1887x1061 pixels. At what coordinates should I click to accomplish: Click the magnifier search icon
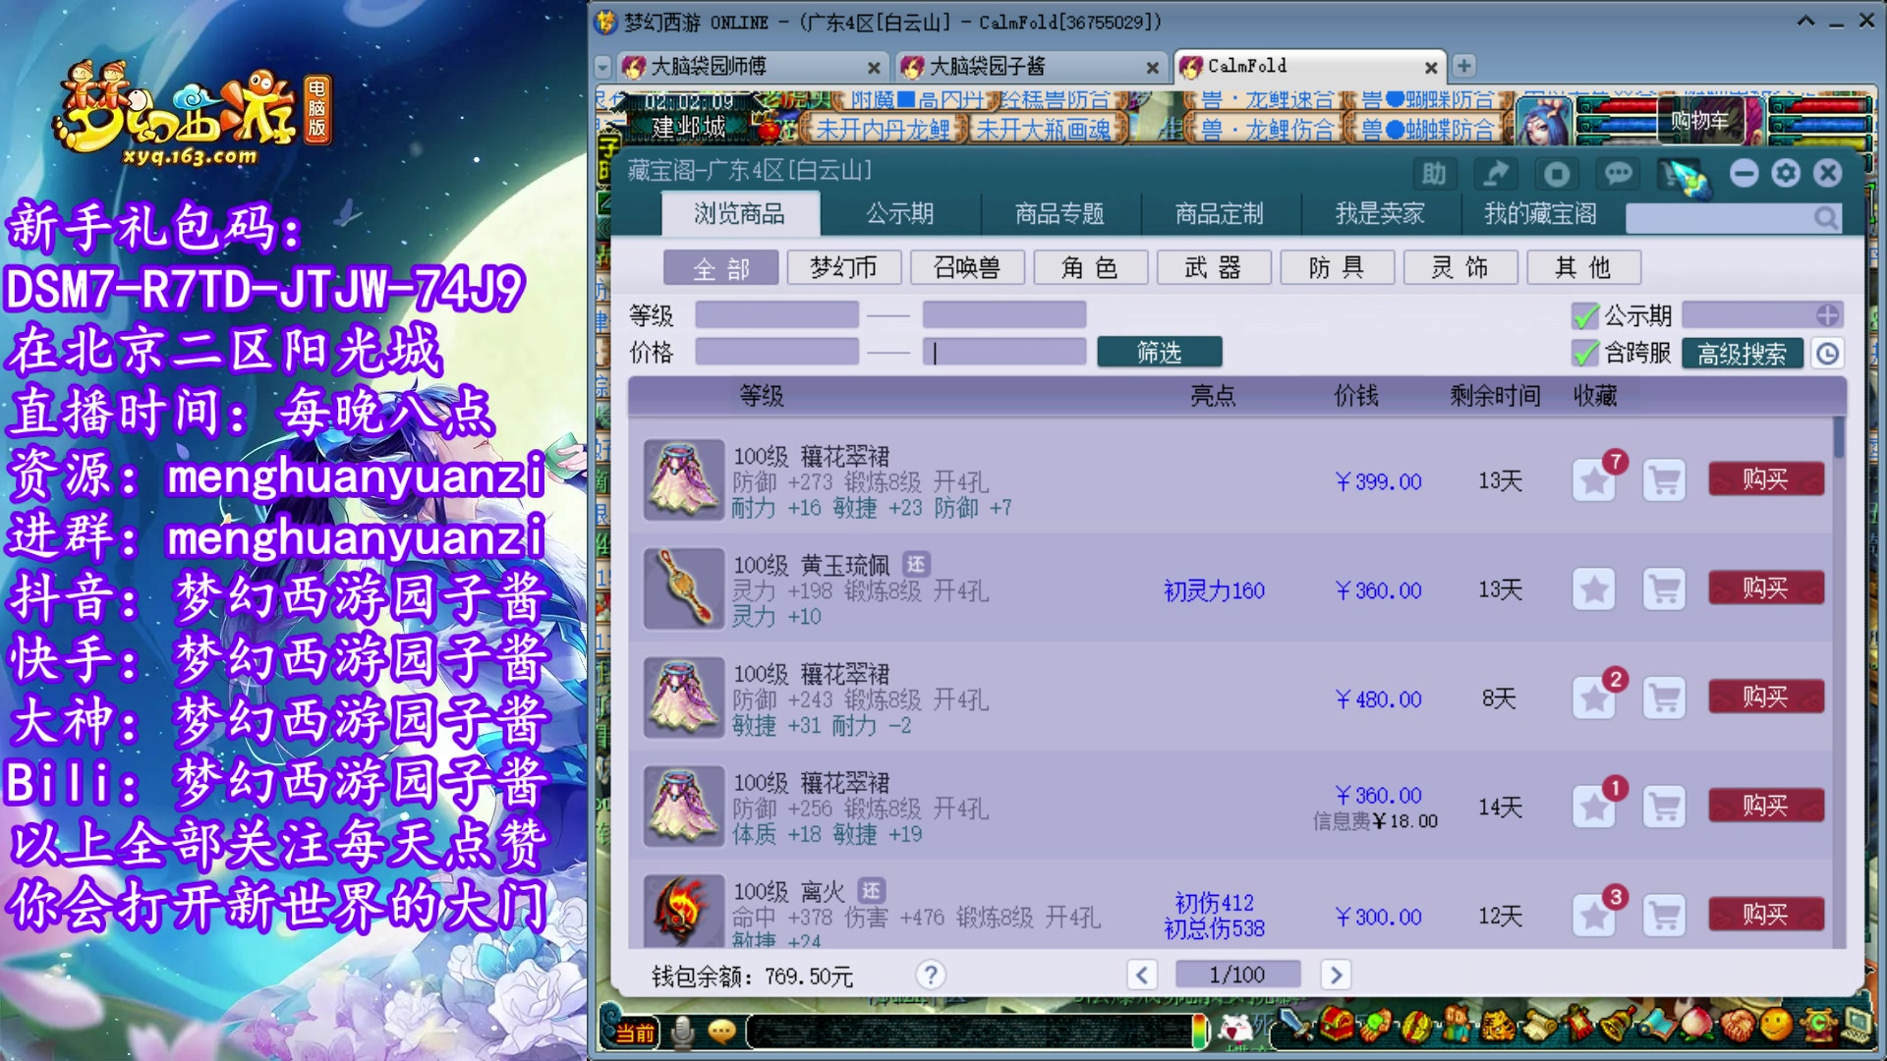(x=1825, y=217)
